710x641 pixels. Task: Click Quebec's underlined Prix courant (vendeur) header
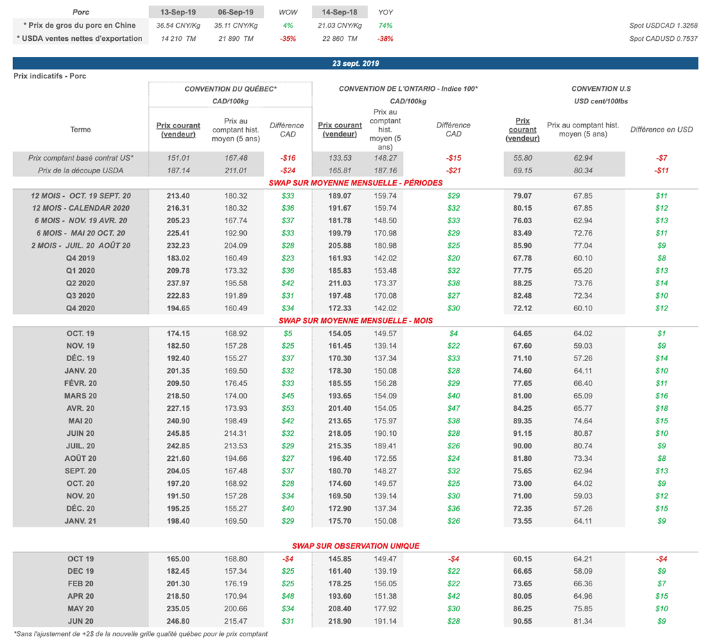(x=178, y=130)
